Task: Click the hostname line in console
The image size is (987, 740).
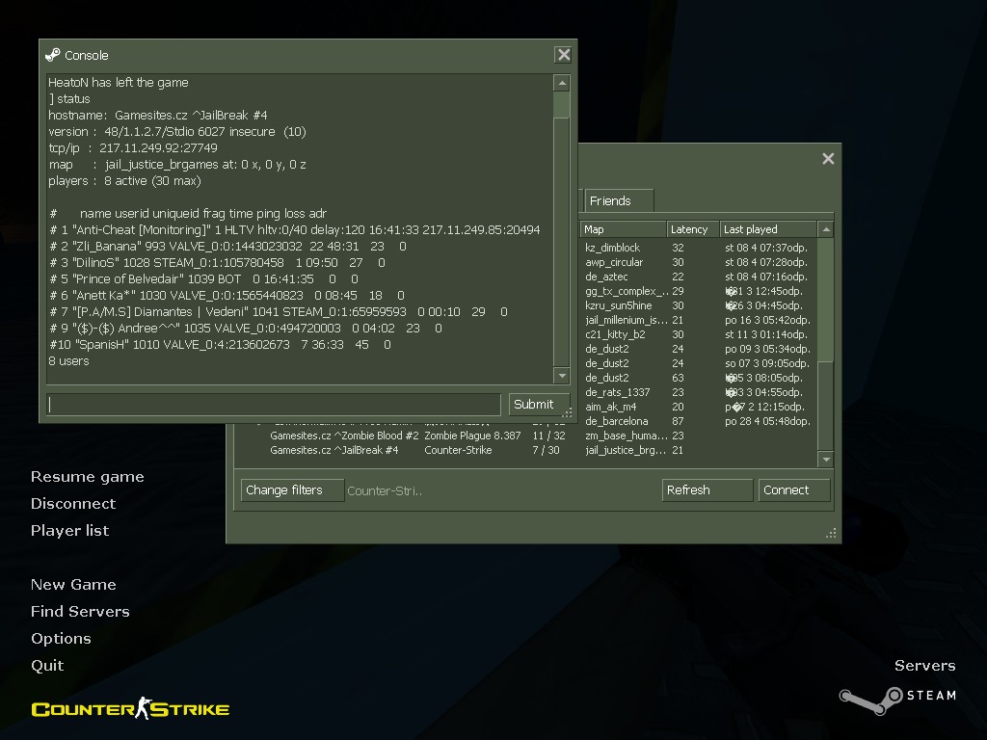Action: pos(158,116)
